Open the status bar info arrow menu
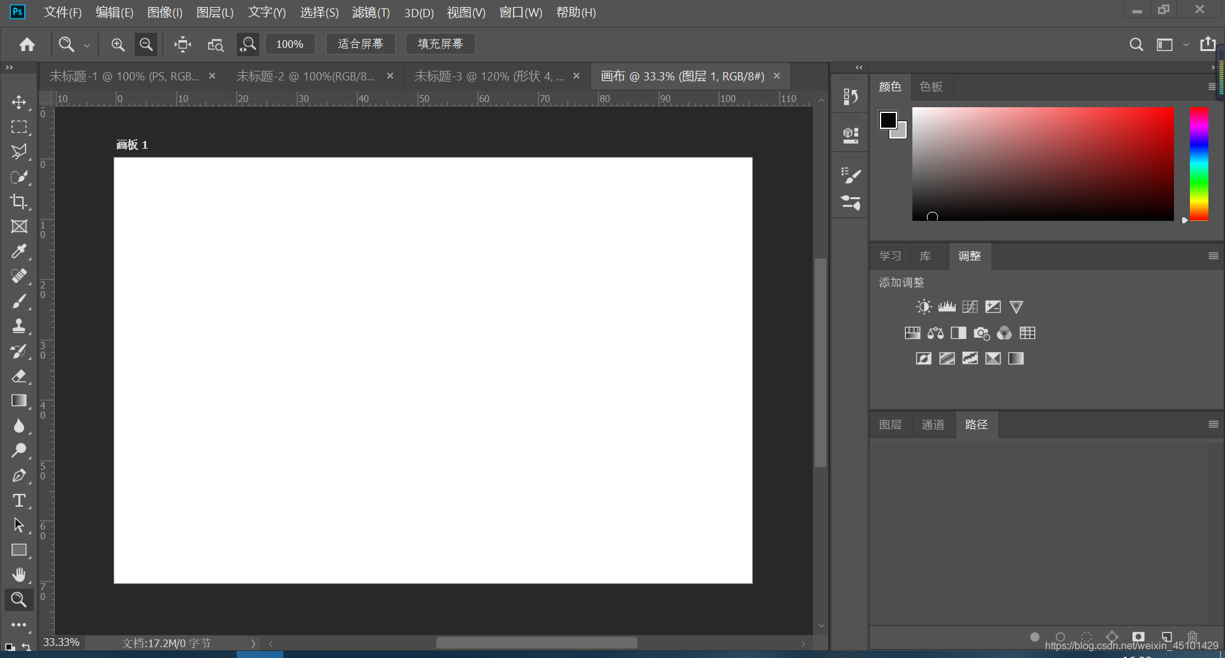 coord(253,643)
